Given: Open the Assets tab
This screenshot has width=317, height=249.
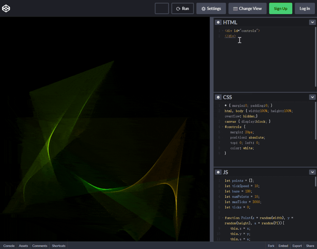Looking at the screenshot, I should [24, 246].
